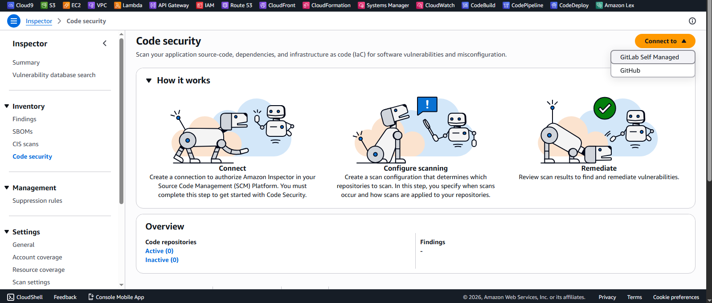712x303 pixels.
Task: Open Findings in the Inventory section
Action: tap(25, 119)
